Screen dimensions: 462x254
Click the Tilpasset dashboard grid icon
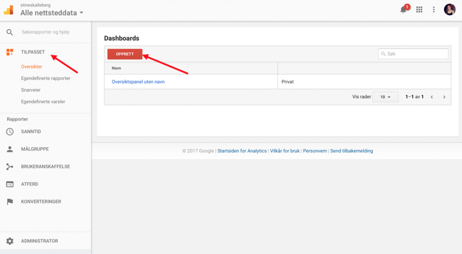[x=10, y=52]
